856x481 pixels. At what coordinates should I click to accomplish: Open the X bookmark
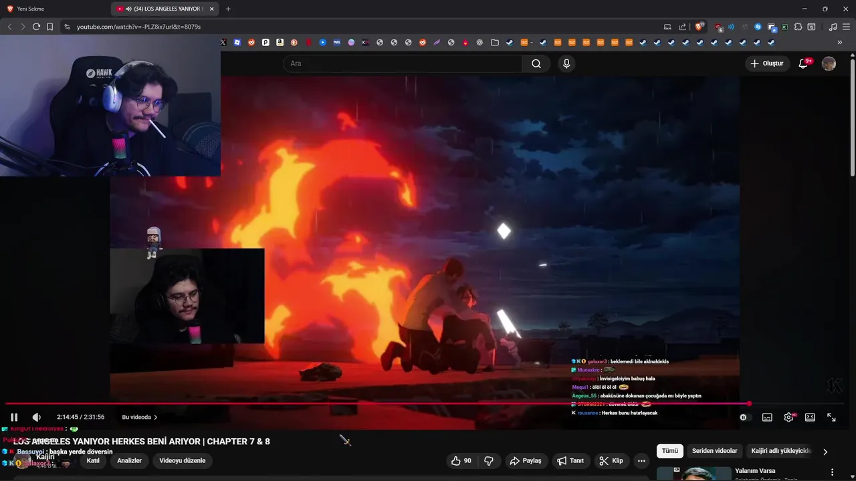pyautogui.click(x=223, y=42)
